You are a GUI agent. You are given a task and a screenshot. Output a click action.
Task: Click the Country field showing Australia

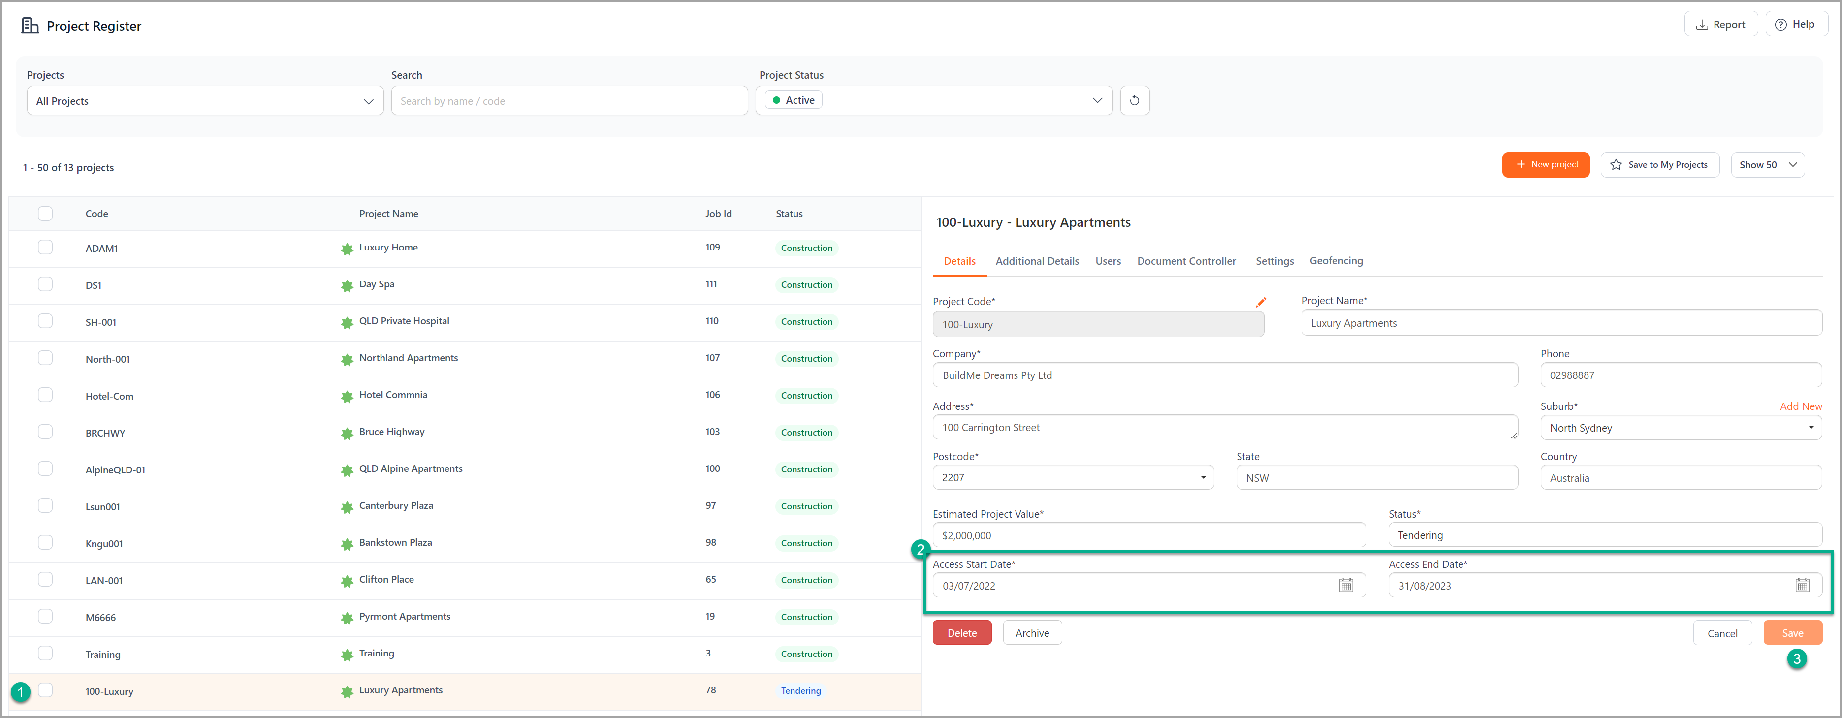pos(1681,478)
